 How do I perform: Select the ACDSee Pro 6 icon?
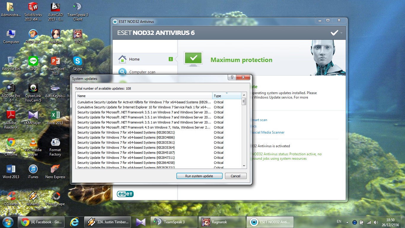(x=11, y=93)
